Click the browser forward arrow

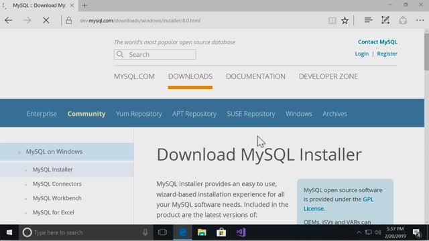pos(27,21)
